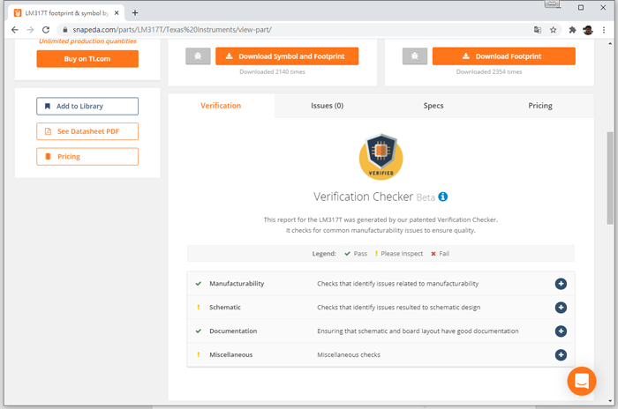618x409 pixels.
Task: Expand the Manufacturability checks row
Action: [x=561, y=284]
